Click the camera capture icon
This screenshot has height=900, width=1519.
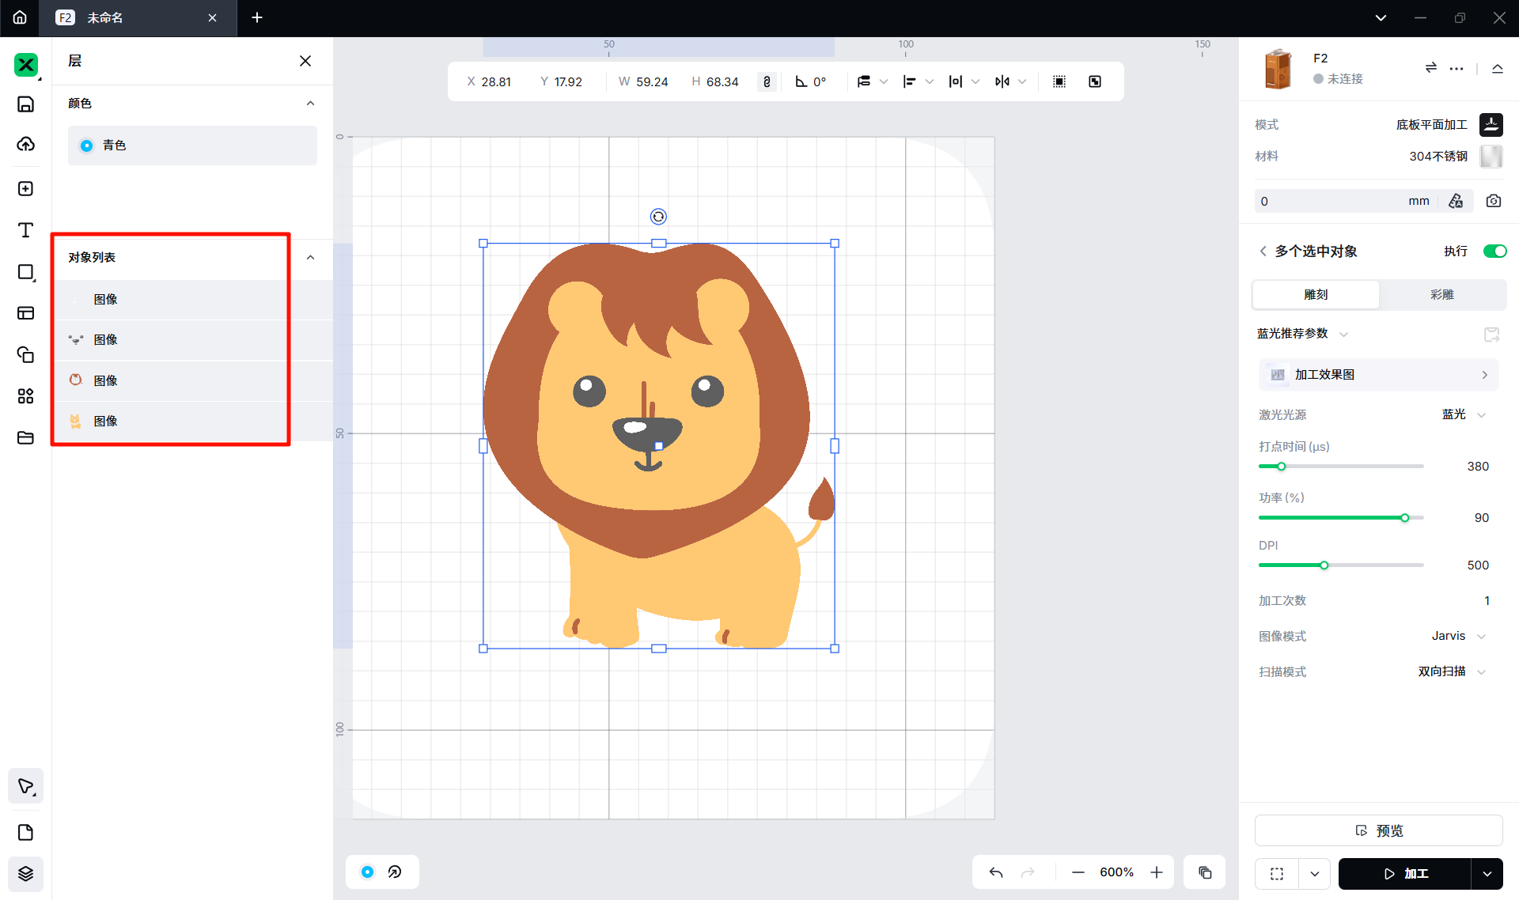[1493, 201]
